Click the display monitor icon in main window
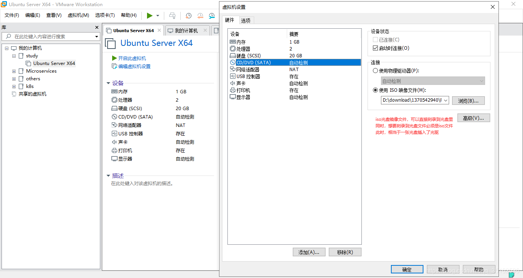523x278 pixels. [114, 159]
